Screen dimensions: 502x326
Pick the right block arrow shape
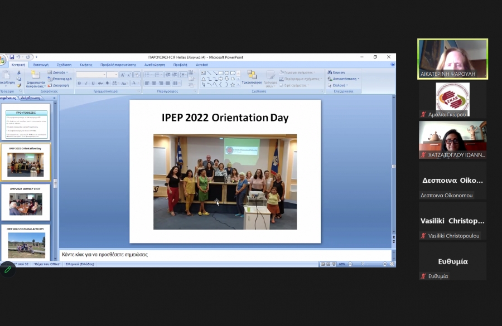click(x=221, y=79)
